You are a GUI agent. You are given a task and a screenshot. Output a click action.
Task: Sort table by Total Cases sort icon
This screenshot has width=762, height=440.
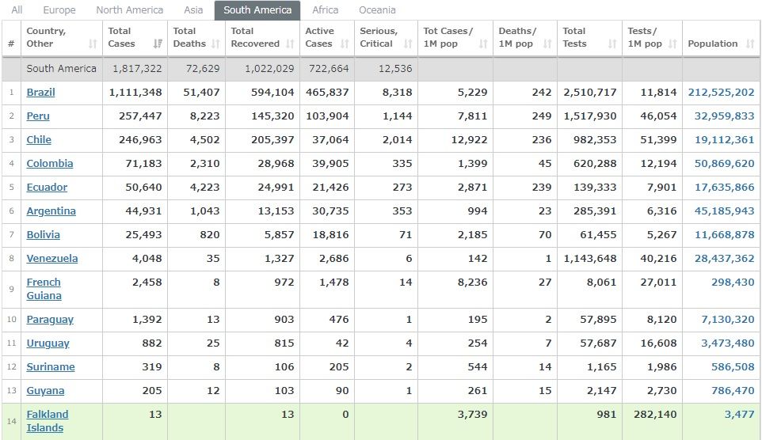(157, 44)
